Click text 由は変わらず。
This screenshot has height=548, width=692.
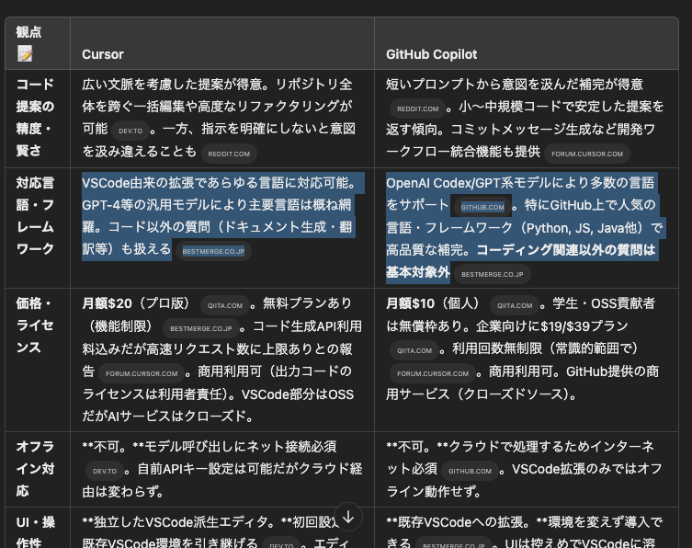point(123,491)
